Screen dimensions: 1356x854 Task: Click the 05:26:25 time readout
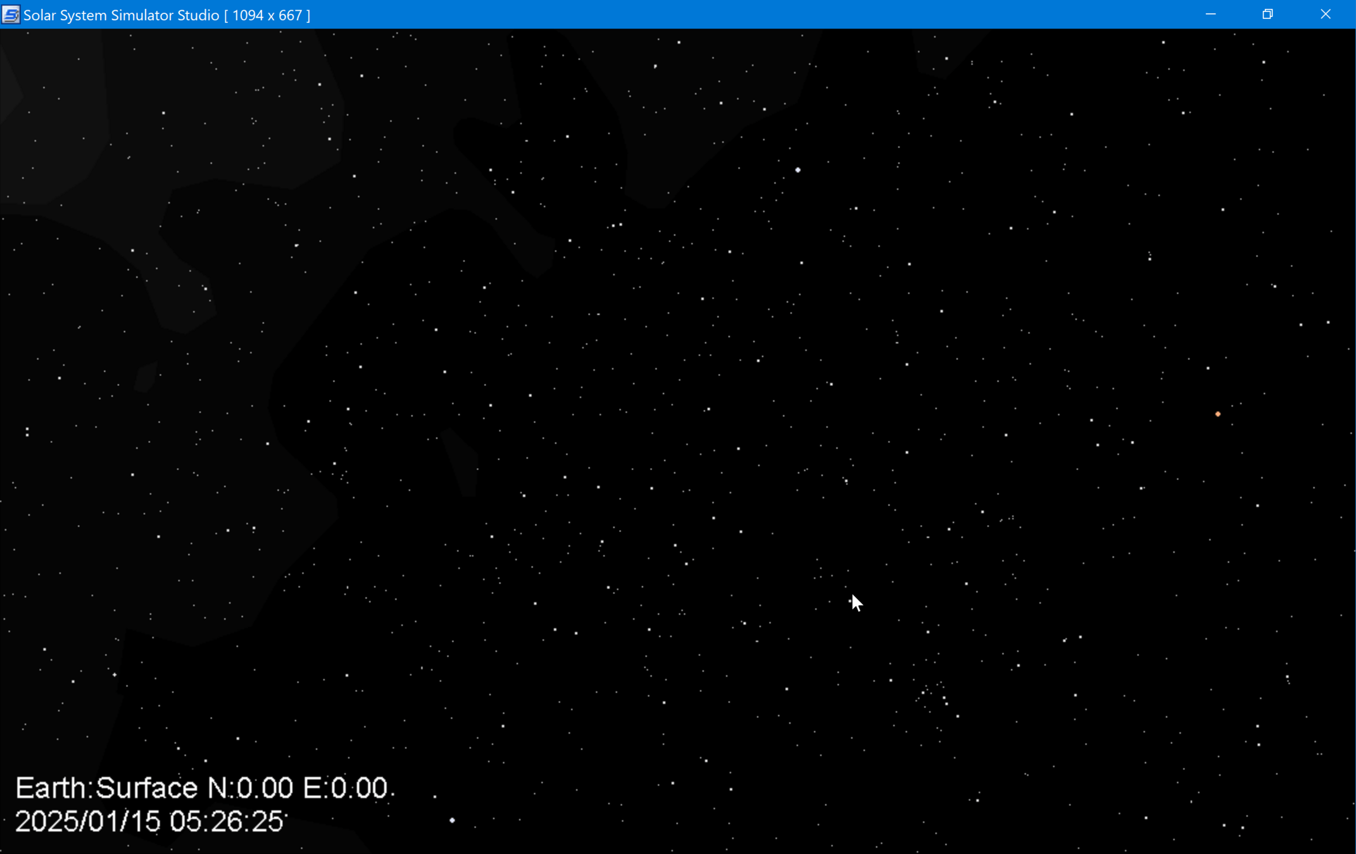(x=226, y=822)
